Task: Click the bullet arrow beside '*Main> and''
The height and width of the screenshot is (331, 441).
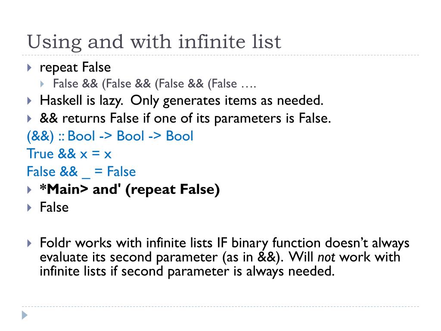Action: pyautogui.click(x=29, y=190)
